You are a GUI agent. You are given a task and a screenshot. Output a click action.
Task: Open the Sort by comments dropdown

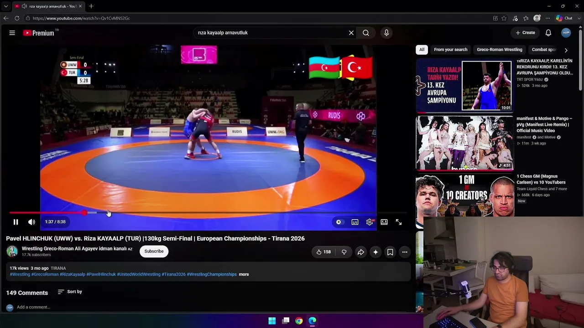pyautogui.click(x=70, y=292)
